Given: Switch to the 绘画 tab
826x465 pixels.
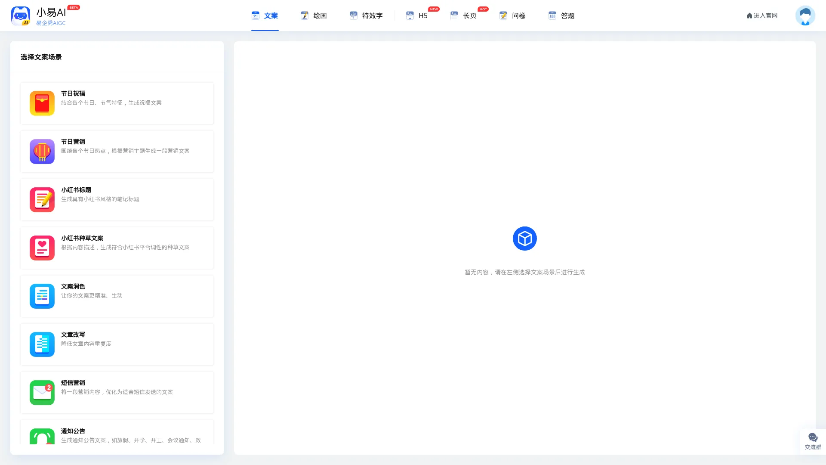Looking at the screenshot, I should (314, 15).
